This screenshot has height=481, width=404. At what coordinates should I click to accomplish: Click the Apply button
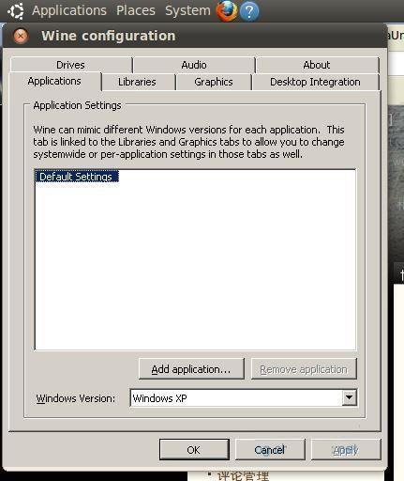coord(346,450)
